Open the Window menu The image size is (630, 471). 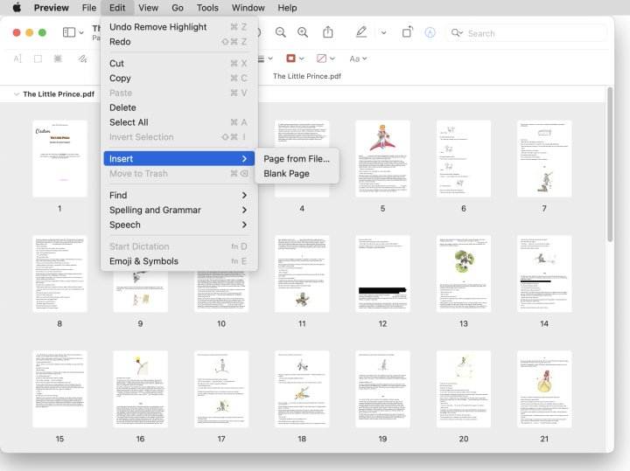pyautogui.click(x=248, y=8)
